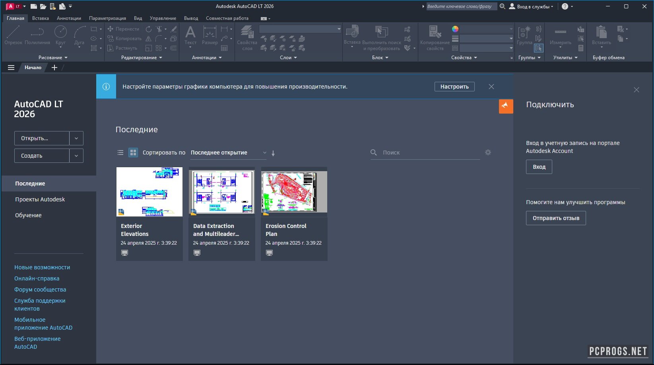Expand the Создать button dropdown arrow
Viewport: 654px width, 365px height.
pos(76,156)
